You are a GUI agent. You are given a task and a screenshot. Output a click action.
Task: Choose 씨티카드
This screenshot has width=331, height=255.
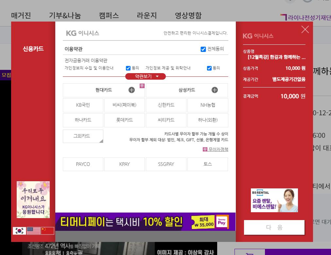click(x=166, y=120)
